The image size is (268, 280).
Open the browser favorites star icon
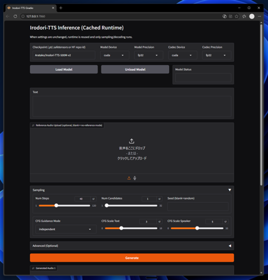click(x=237, y=16)
